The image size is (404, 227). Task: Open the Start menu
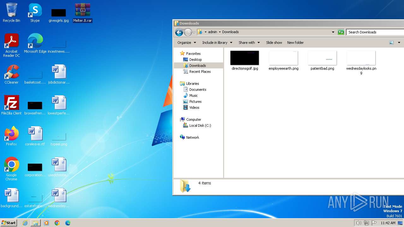tap(9, 223)
